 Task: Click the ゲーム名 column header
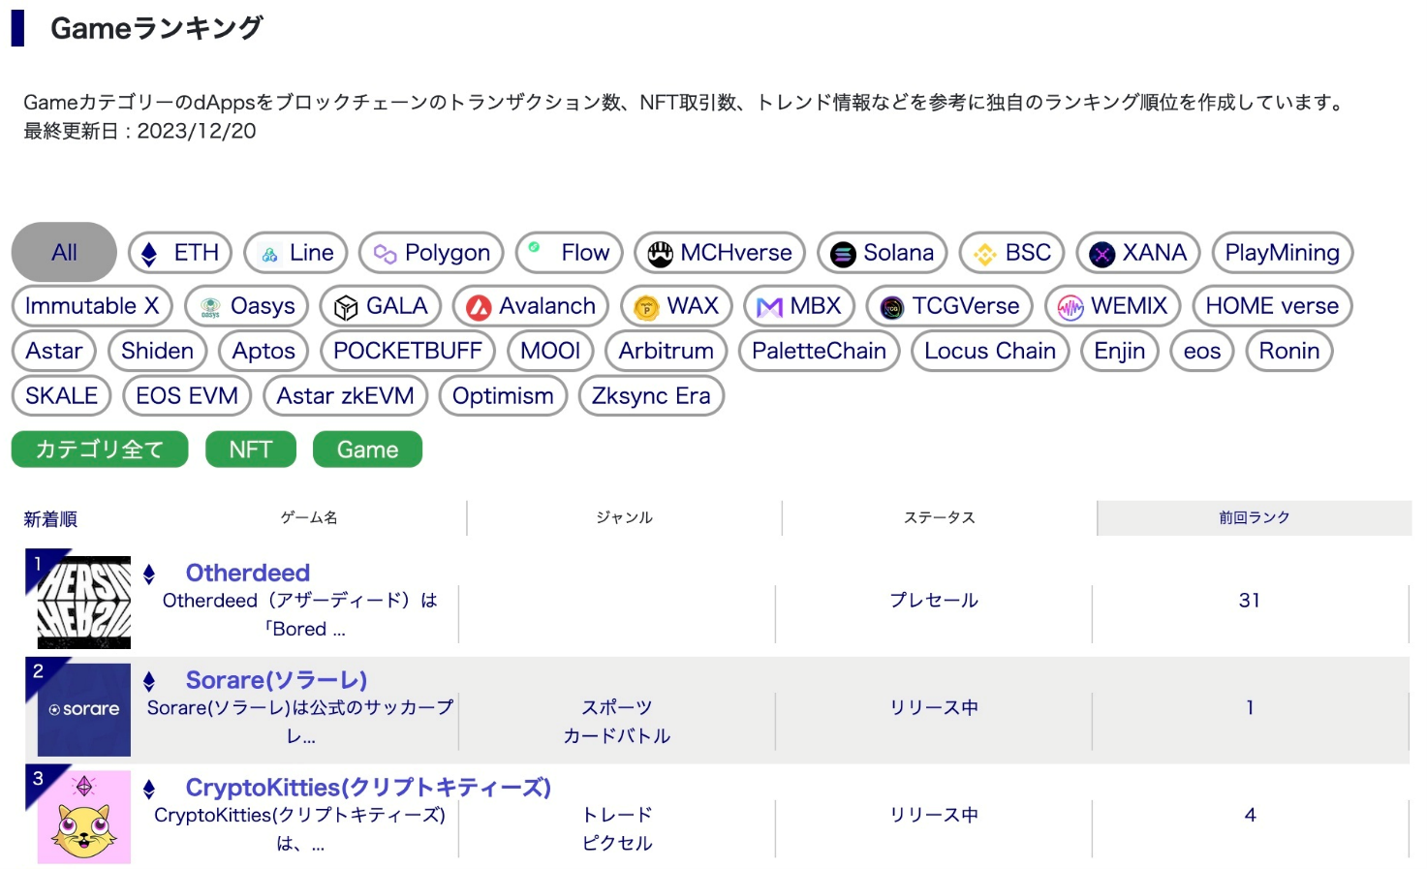coord(309,518)
